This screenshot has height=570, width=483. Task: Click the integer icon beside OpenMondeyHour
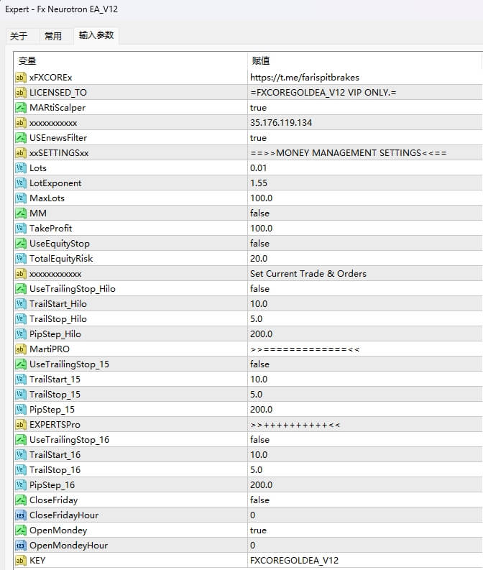21,546
